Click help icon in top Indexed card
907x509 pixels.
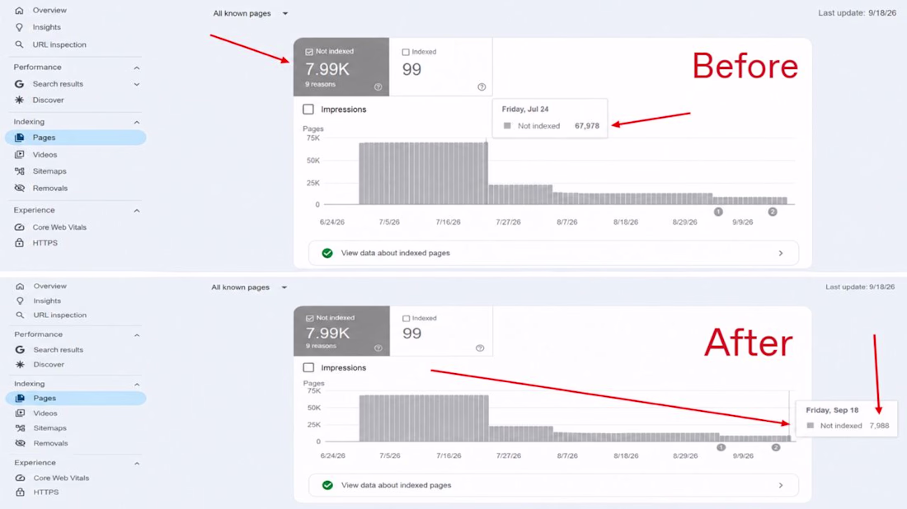pos(482,86)
